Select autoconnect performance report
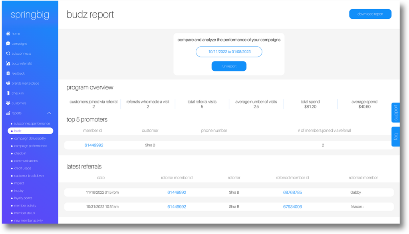This screenshot has height=234, width=409. coord(32,123)
